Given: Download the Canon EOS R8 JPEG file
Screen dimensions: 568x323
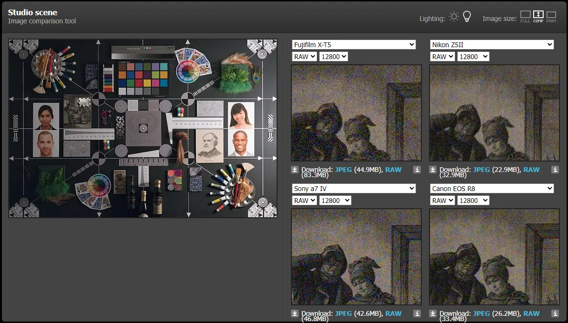Looking at the screenshot, I should coord(481,313).
